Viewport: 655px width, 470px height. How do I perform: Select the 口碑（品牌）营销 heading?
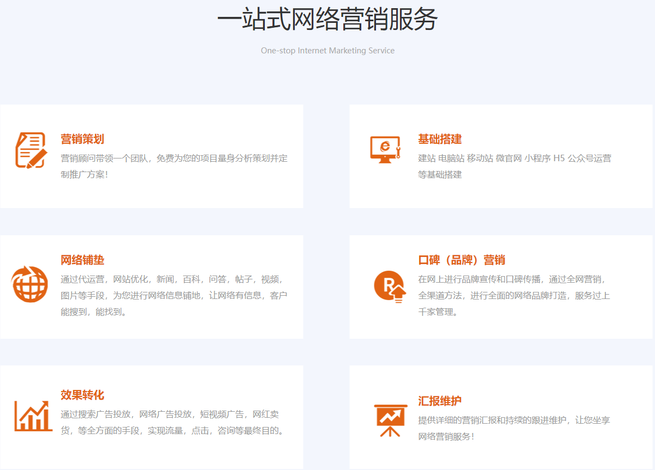coord(462,260)
